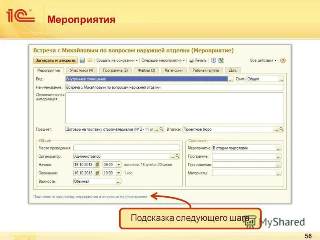Click the Наименование text input field
320x240 pixels.
160,87
